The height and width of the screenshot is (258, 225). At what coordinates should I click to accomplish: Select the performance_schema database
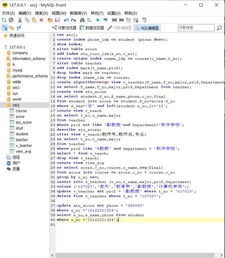[30, 76]
